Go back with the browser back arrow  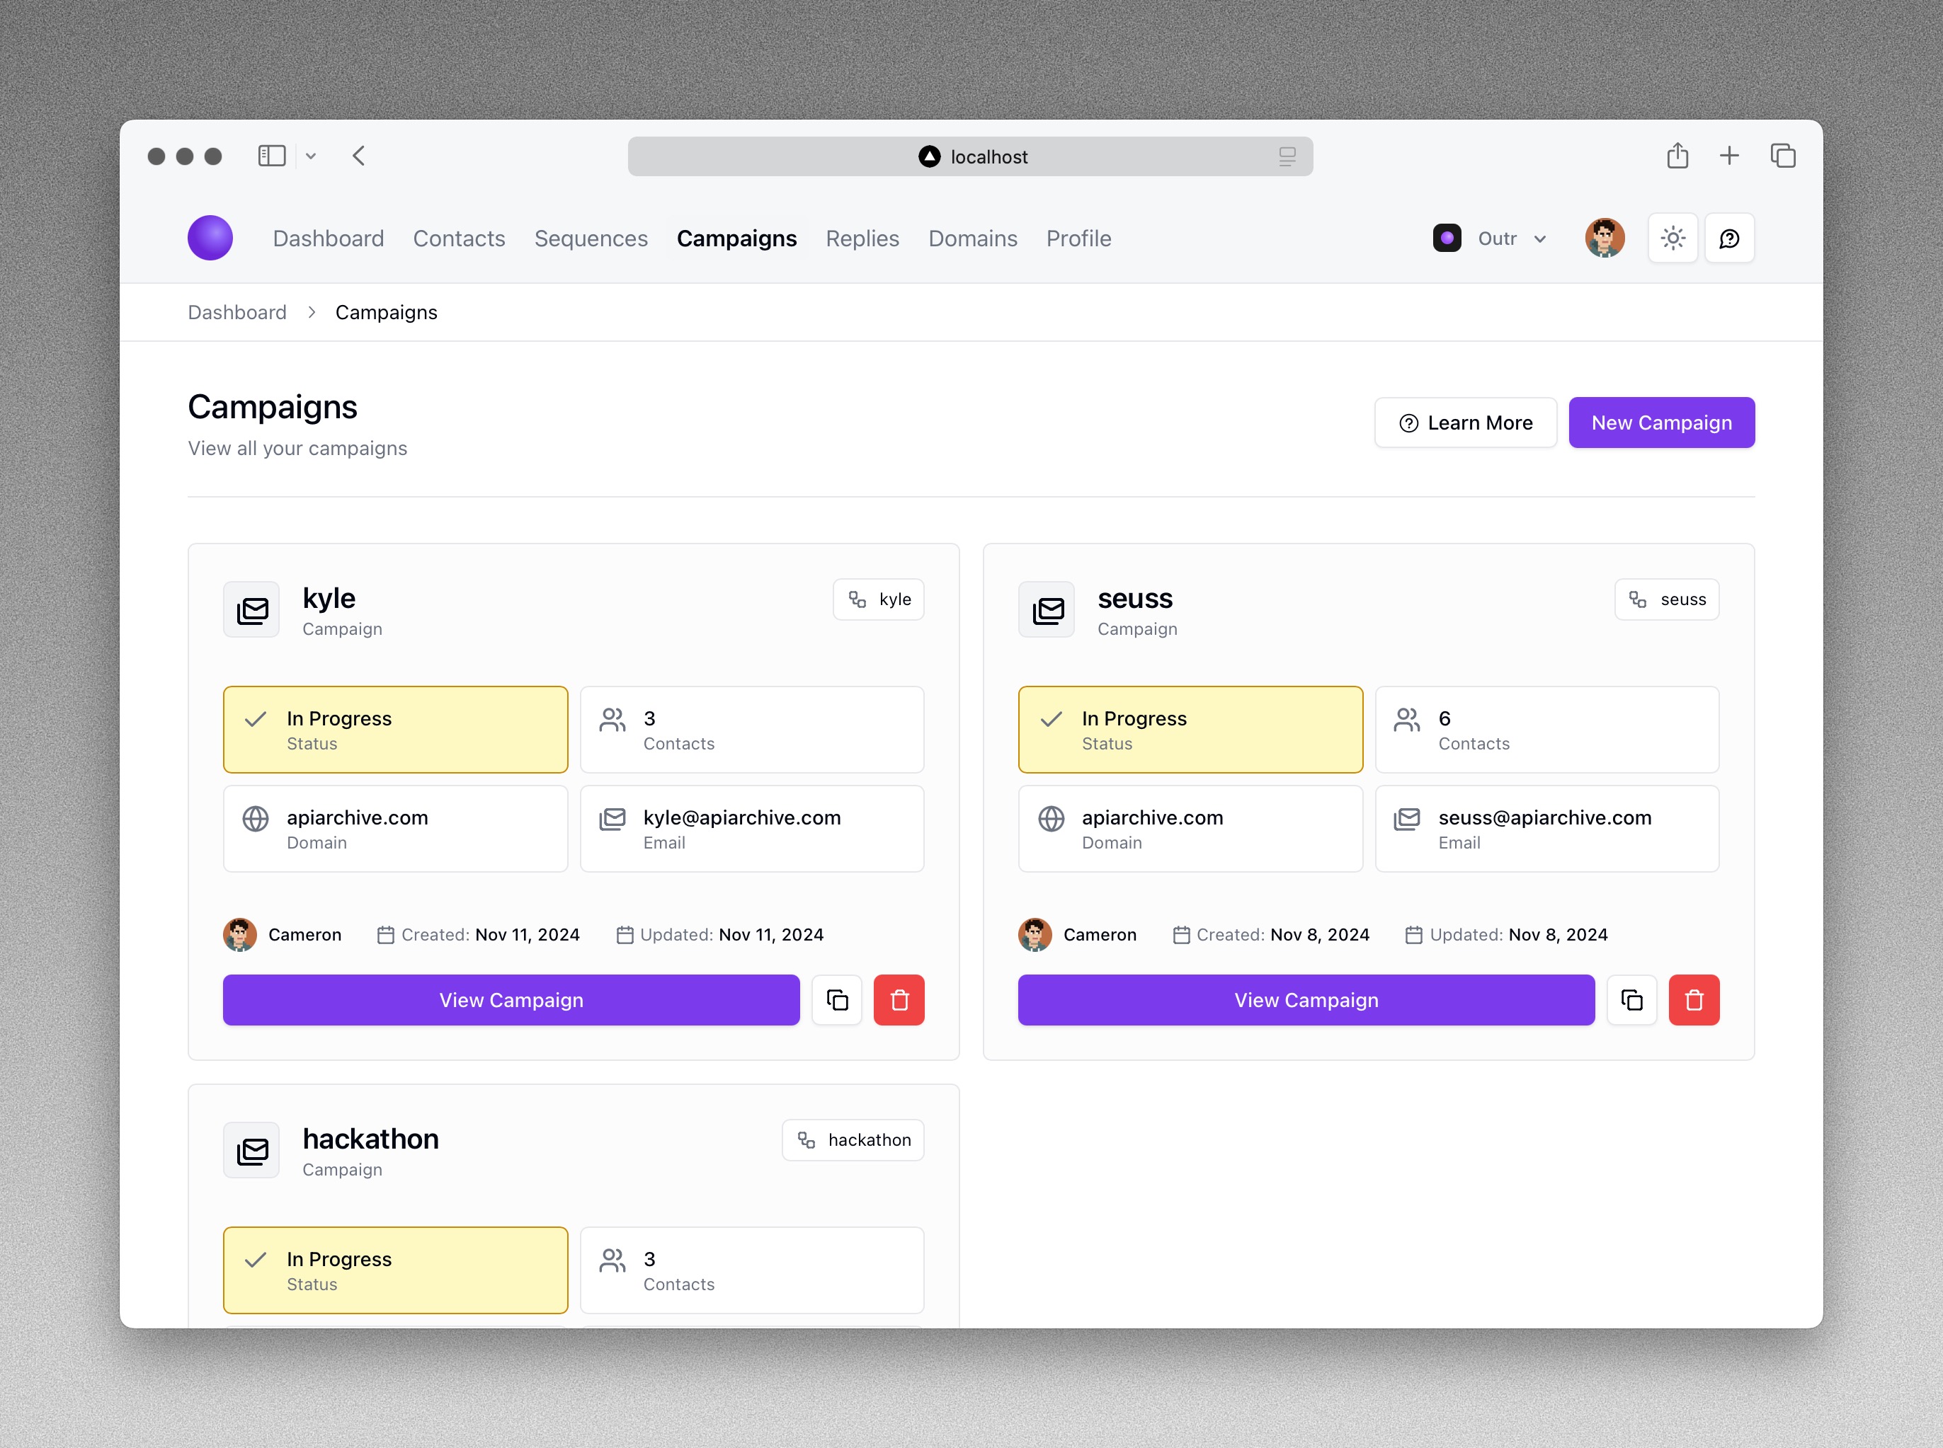tap(358, 156)
